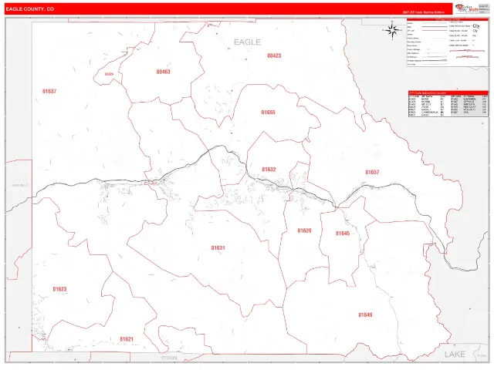Select ZIP code label 81637

coord(49,91)
